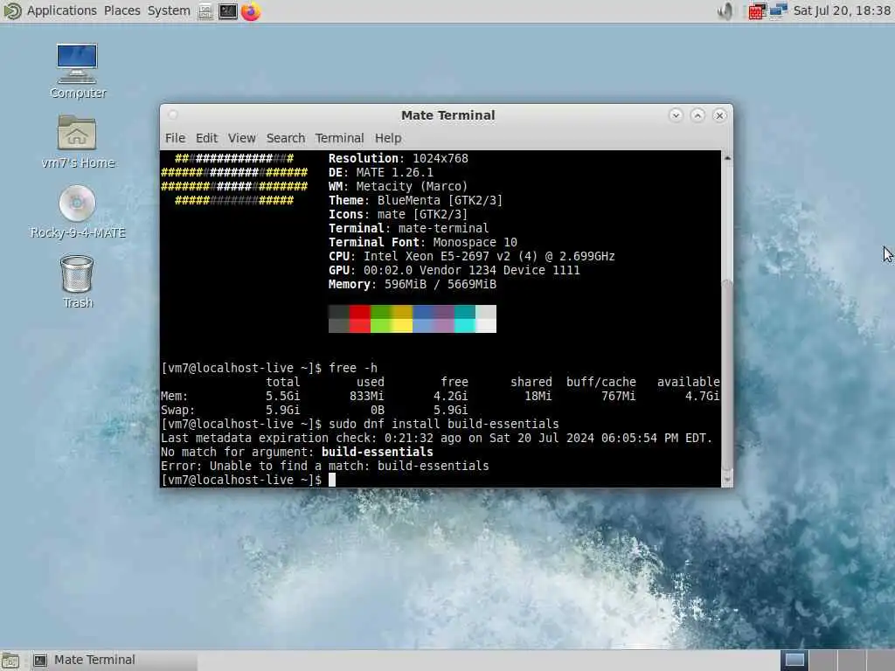Click the network connection tray icon
Viewport: 895px width, 671px height.
[x=778, y=10]
